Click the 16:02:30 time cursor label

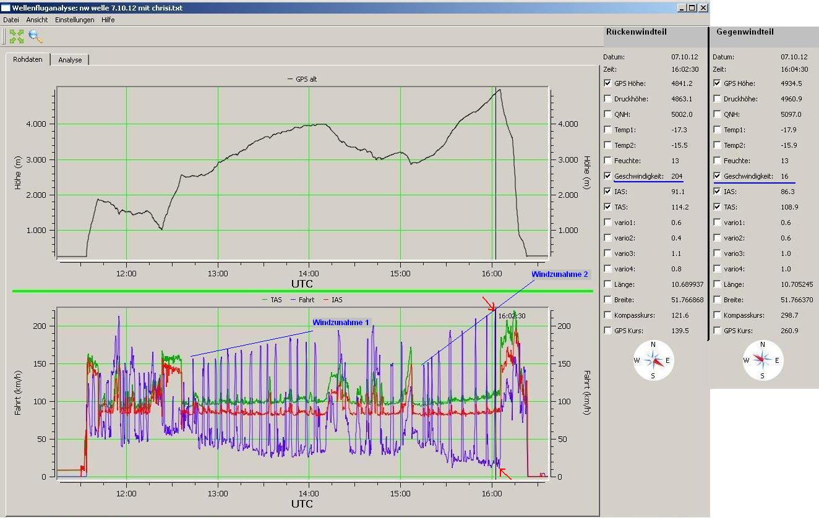512,316
